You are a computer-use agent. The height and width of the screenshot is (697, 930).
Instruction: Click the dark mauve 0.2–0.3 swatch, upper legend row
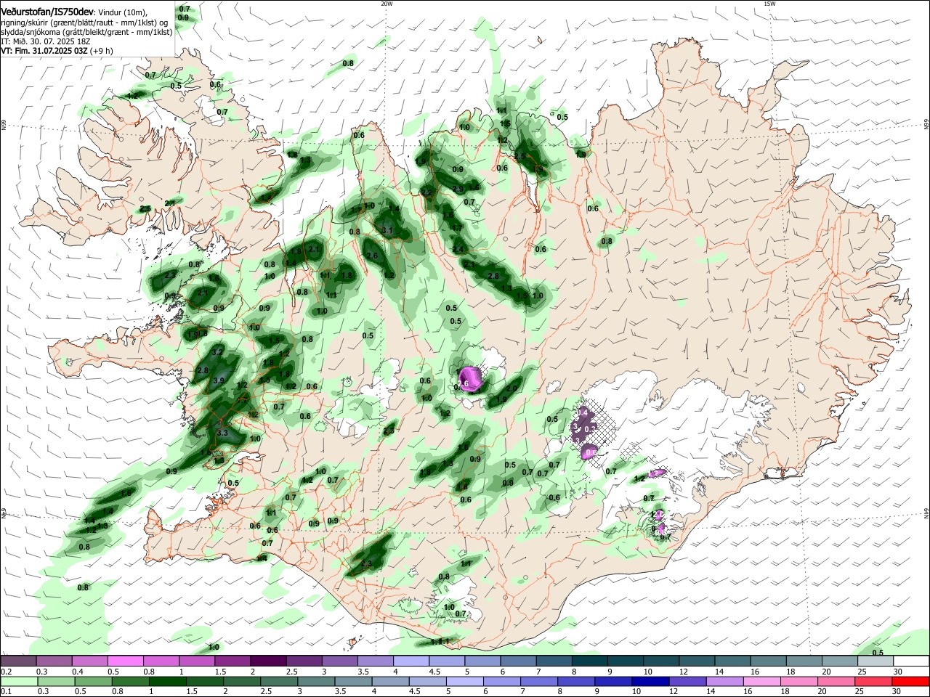tap(19, 661)
